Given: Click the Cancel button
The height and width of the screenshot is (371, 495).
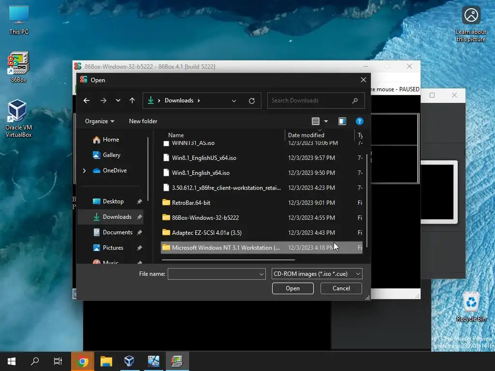Looking at the screenshot, I should point(341,288).
